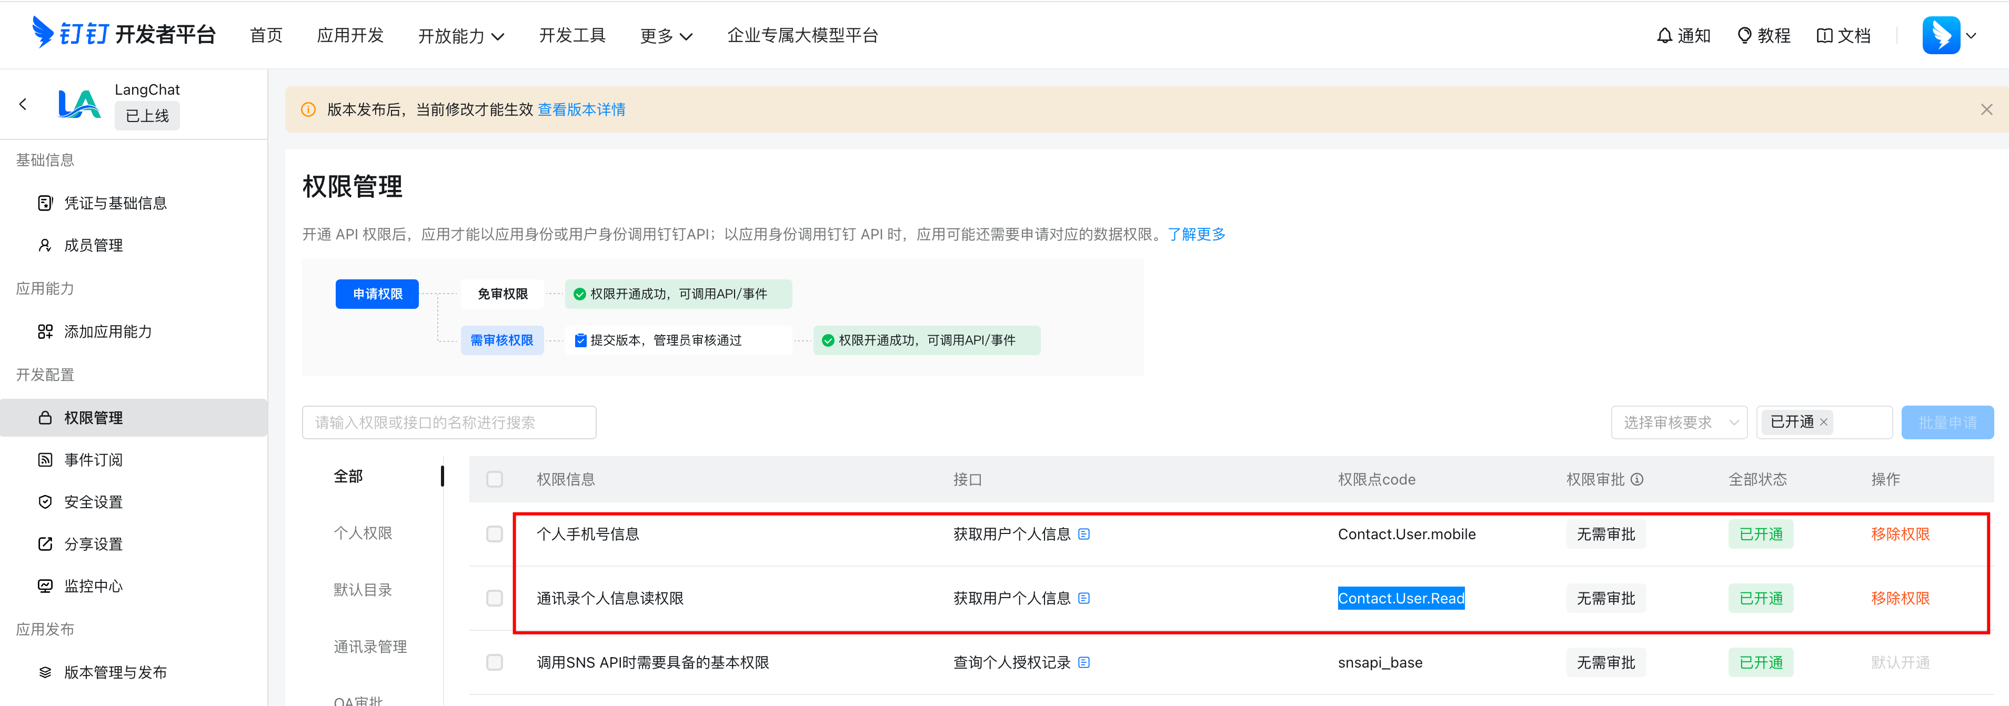Dismiss the version notice banner
The height and width of the screenshot is (706, 2009).
pos(1986,109)
